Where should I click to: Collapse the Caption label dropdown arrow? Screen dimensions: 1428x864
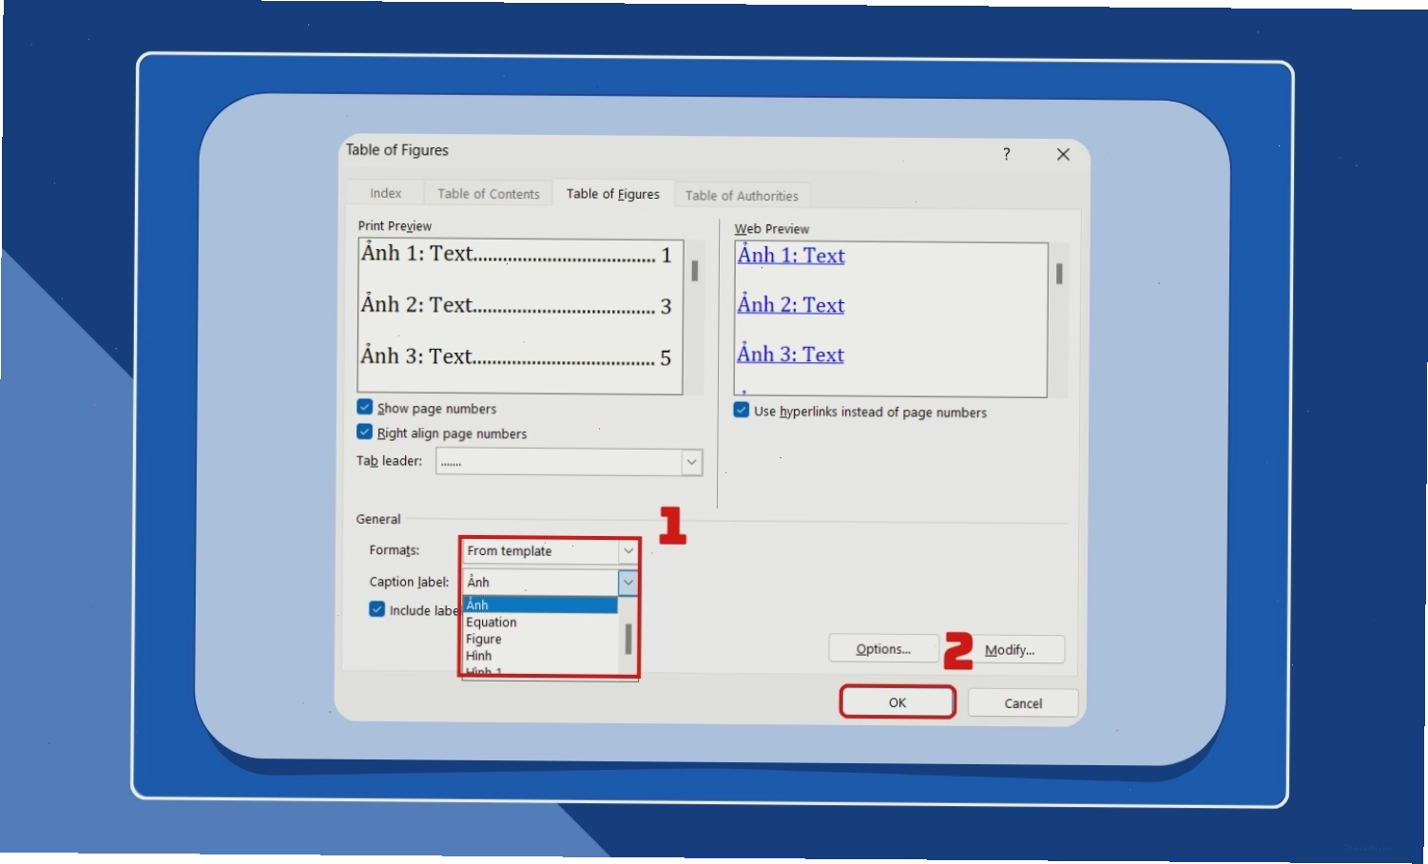tap(627, 582)
